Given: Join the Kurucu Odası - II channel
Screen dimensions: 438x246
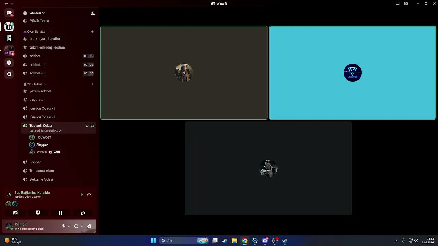Looking at the screenshot, I should [58, 117].
